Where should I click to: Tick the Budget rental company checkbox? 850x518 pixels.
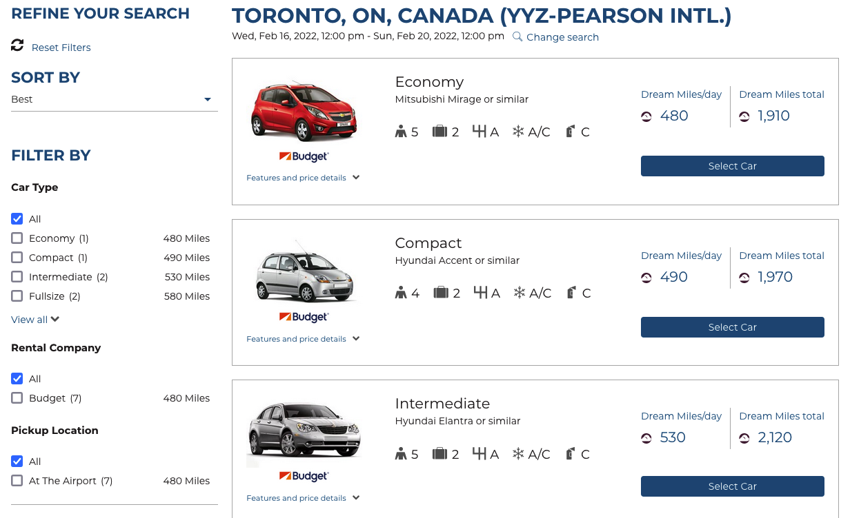(x=17, y=398)
